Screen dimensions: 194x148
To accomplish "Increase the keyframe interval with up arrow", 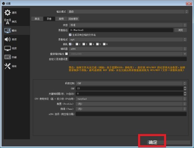I will [185, 93].
